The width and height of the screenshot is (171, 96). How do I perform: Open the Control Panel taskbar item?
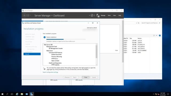click(27, 94)
